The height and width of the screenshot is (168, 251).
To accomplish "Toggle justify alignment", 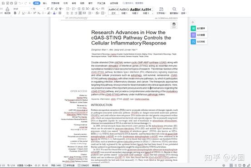I will coord(80,13).
